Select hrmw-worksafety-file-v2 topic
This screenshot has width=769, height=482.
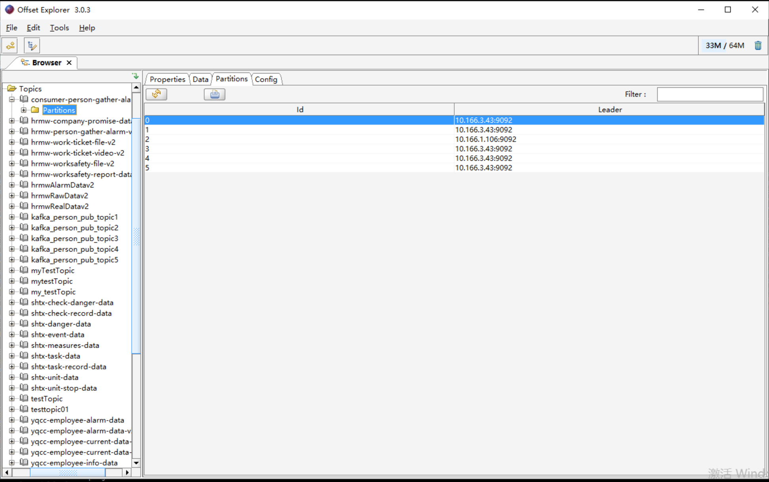(72, 163)
